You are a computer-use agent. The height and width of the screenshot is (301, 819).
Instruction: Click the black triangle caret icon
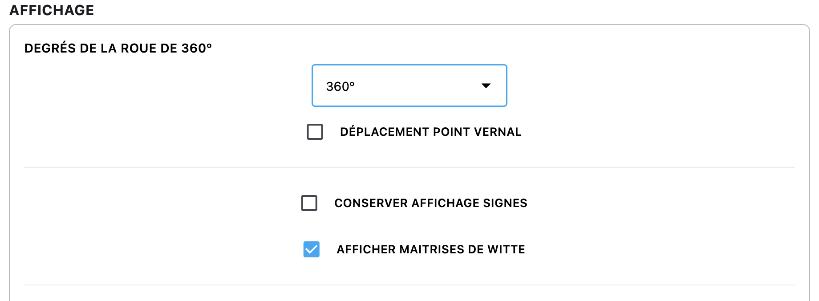486,85
